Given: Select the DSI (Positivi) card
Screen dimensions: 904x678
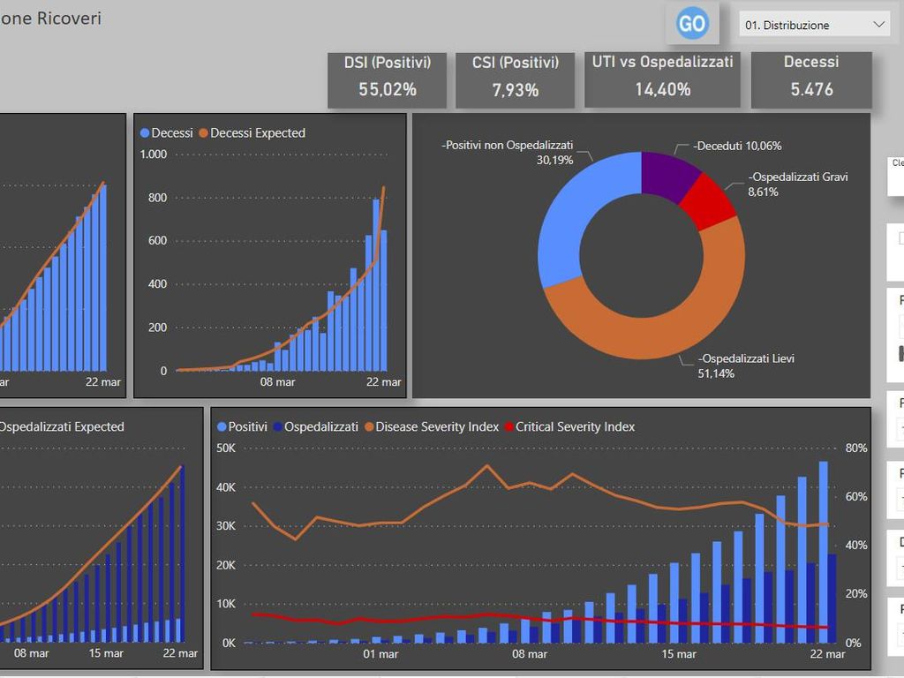Looking at the screenshot, I should [387, 77].
